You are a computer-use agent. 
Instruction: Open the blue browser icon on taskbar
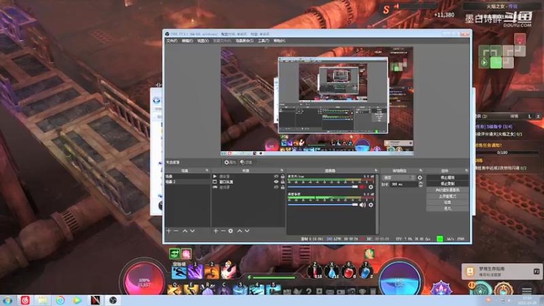(60, 300)
